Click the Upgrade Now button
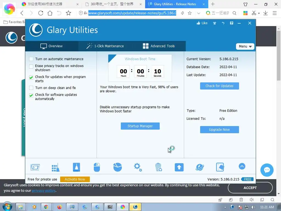The height and width of the screenshot is (211, 281). point(219,130)
